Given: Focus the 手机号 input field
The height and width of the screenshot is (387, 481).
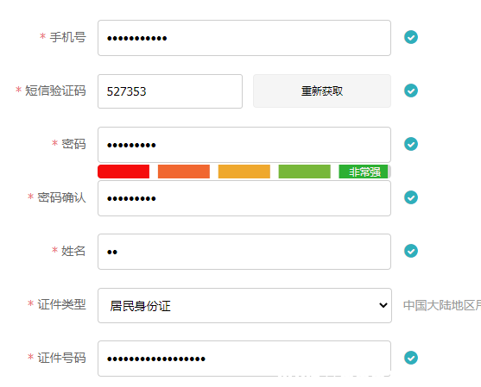Looking at the screenshot, I should point(244,38).
